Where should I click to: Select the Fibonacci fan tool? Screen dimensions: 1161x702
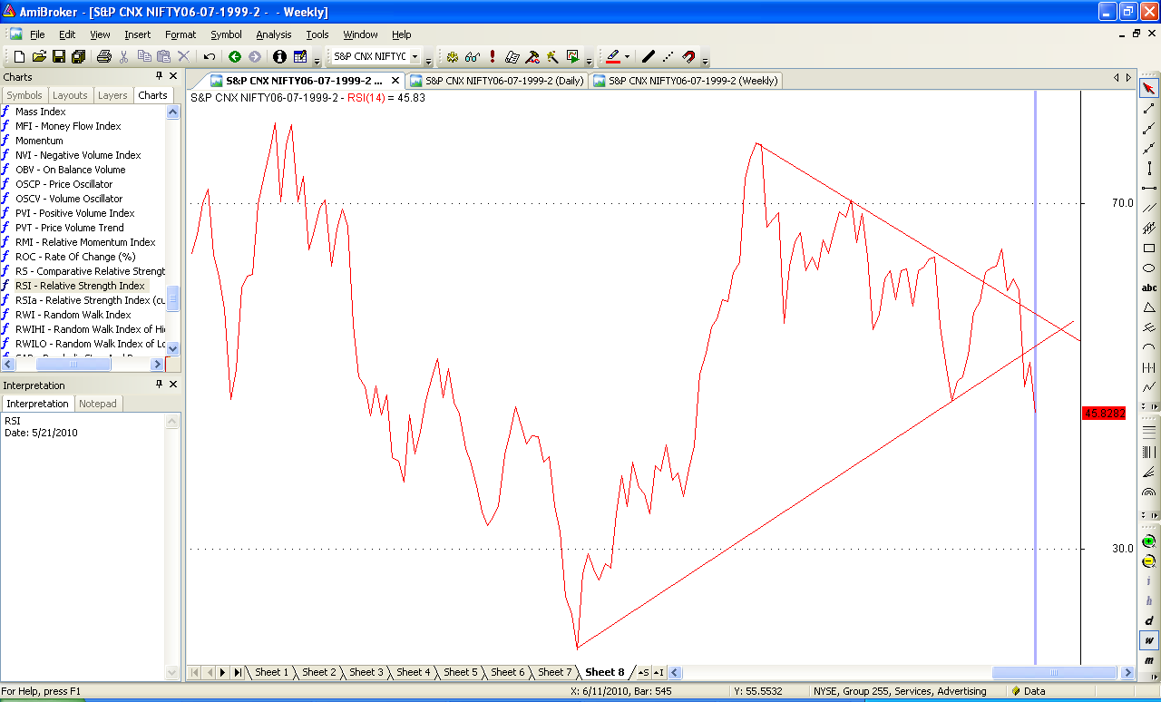pos(1149,472)
